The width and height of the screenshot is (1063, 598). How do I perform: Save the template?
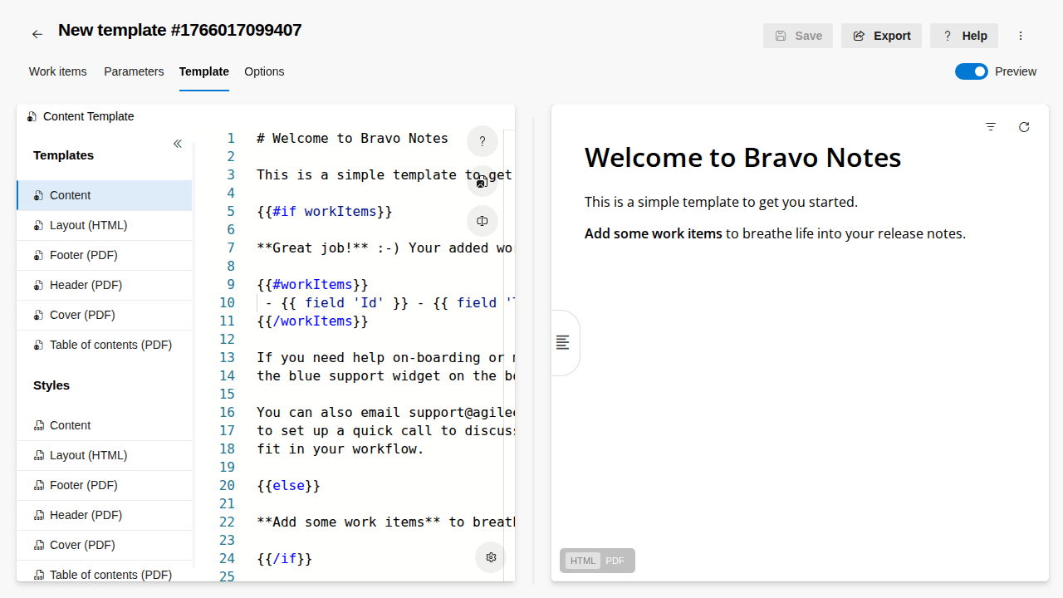[798, 36]
